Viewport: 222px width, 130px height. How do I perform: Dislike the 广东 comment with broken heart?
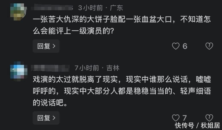[x=209, y=46]
